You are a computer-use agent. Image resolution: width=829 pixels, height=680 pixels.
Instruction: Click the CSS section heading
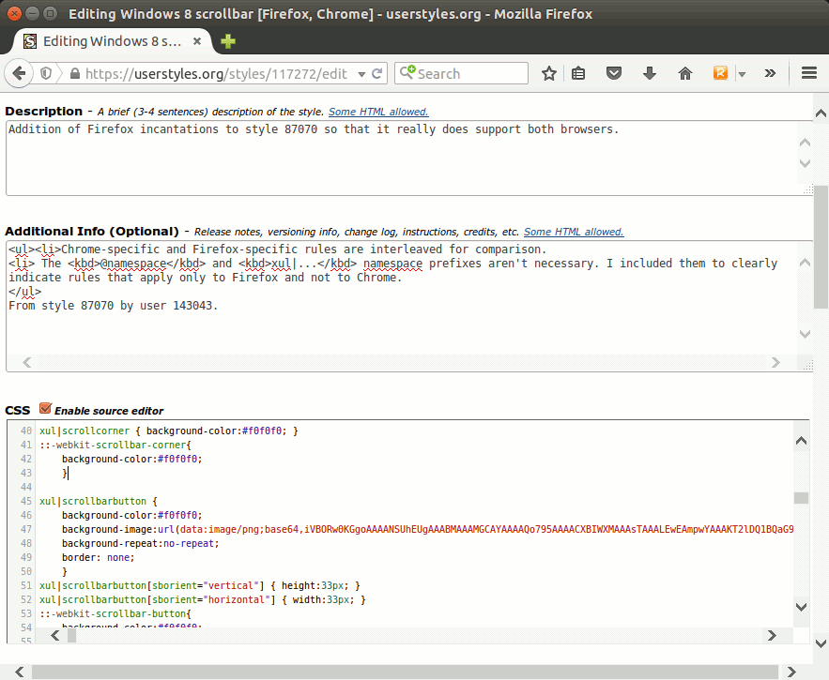(x=18, y=411)
